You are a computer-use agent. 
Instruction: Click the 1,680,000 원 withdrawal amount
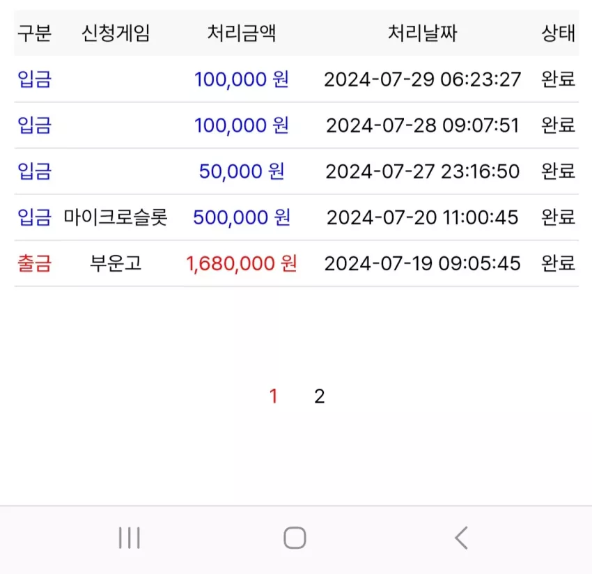[242, 263]
